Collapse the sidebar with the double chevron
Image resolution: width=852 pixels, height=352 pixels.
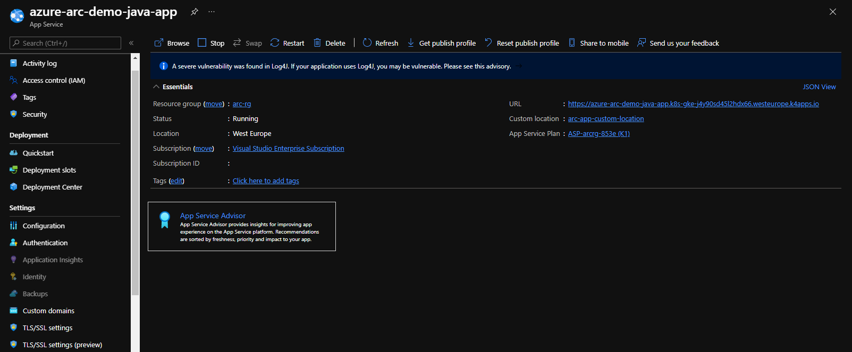pyautogui.click(x=131, y=43)
